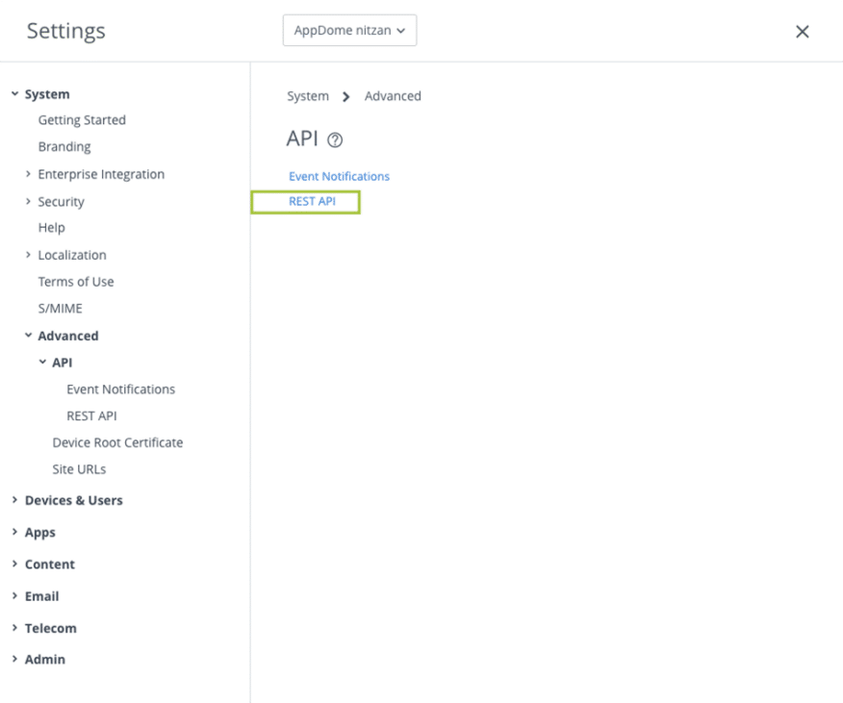The height and width of the screenshot is (703, 843).
Task: Expand the Localization options
Action: (28, 254)
